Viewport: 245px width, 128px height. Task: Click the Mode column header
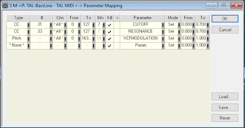coord(173,18)
